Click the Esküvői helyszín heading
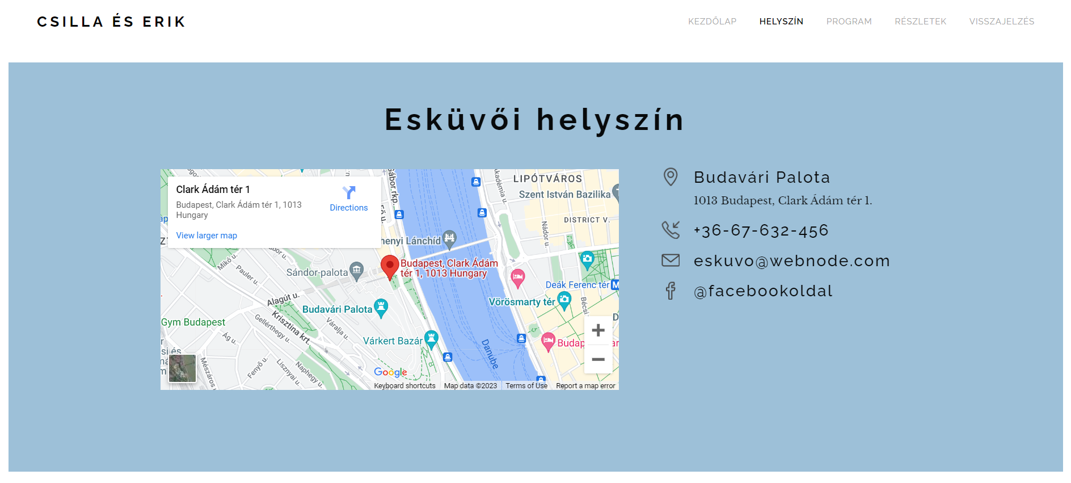This screenshot has width=1071, height=483. point(535,120)
